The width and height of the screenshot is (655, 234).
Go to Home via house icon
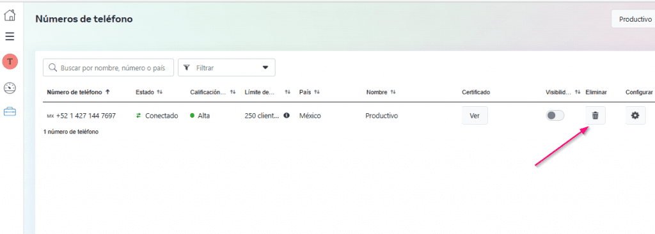tap(10, 15)
